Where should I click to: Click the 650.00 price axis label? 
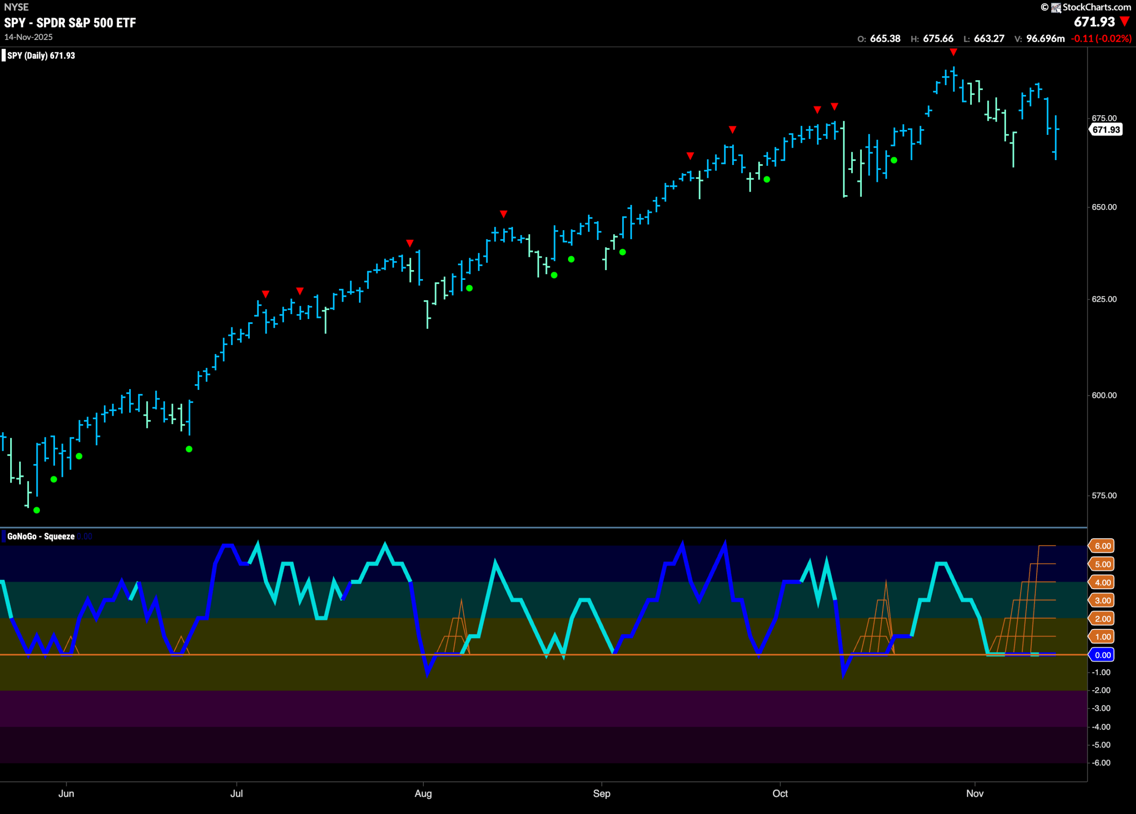1104,207
